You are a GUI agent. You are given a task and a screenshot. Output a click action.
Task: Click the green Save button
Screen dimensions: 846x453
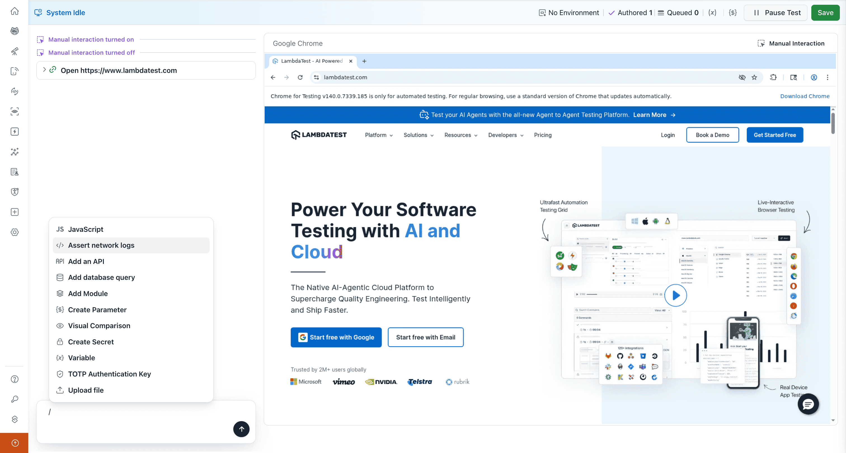825,13
